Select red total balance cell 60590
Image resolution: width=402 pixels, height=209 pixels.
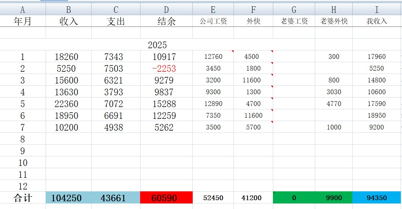coord(166,198)
